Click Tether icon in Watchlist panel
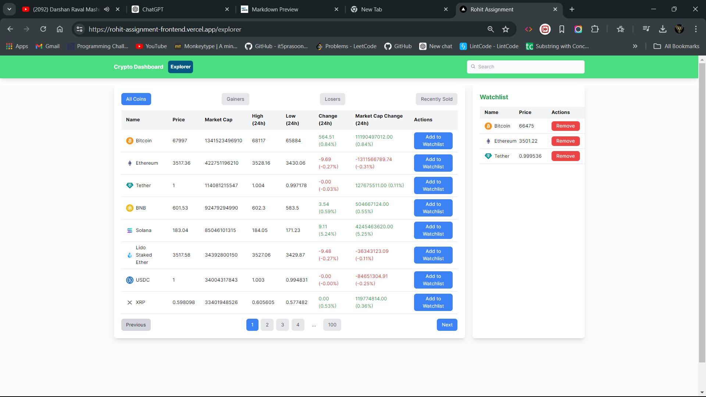706x397 pixels. pos(488,156)
